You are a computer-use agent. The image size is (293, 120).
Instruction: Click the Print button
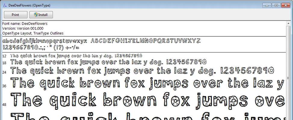[16, 15]
